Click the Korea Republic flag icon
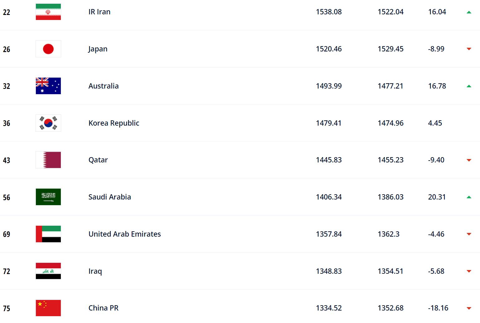 coord(48,123)
